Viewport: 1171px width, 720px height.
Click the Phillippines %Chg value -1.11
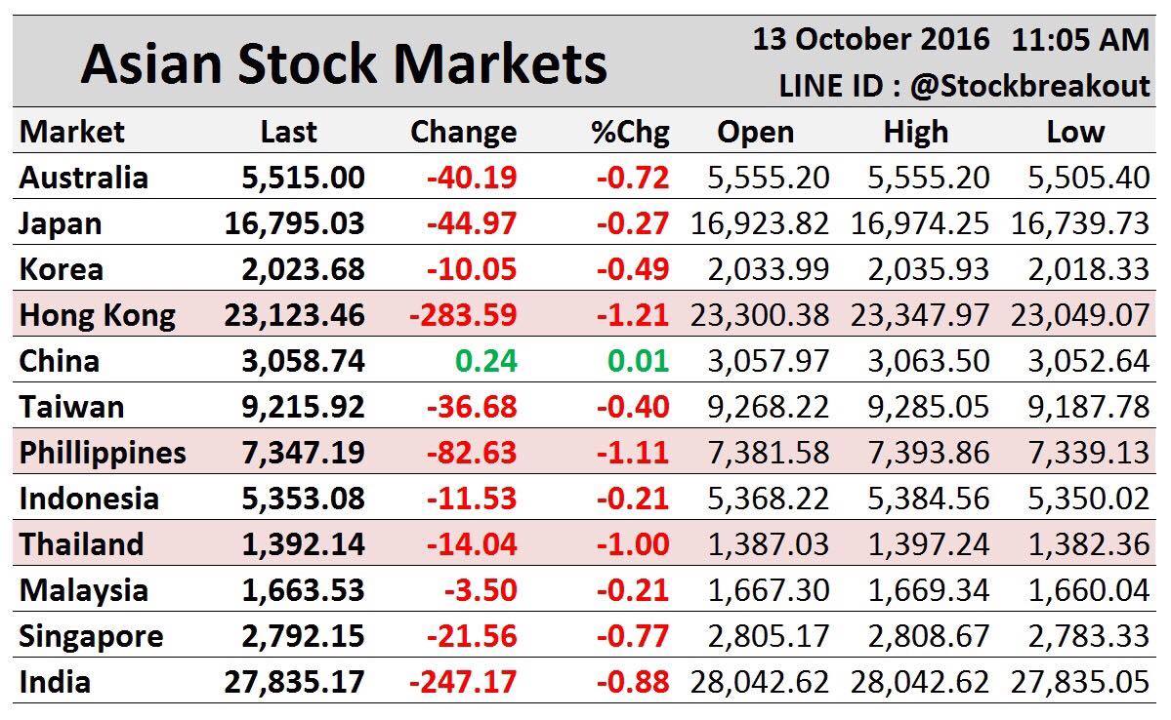pyautogui.click(x=635, y=453)
